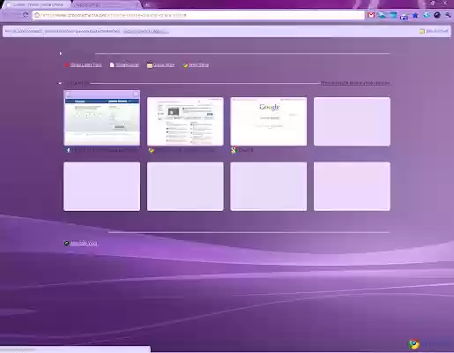The width and height of the screenshot is (454, 353).
Task: Click the Gmail extension icon in toolbar
Action: (371, 15)
